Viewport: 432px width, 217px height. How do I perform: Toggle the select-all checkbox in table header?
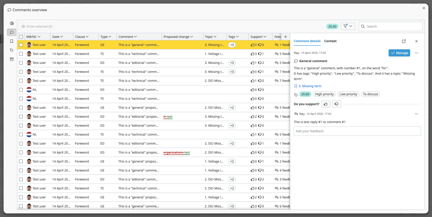point(21,37)
